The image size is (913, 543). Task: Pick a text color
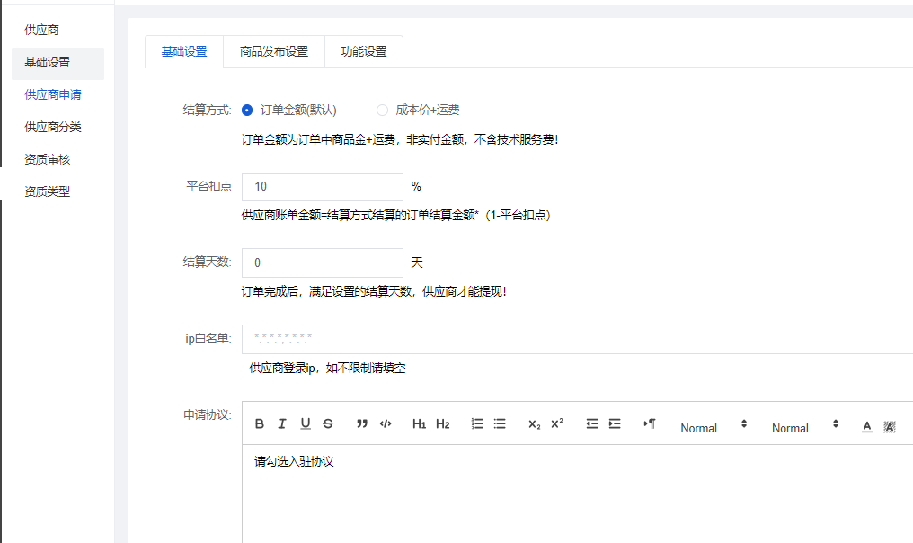coord(867,425)
